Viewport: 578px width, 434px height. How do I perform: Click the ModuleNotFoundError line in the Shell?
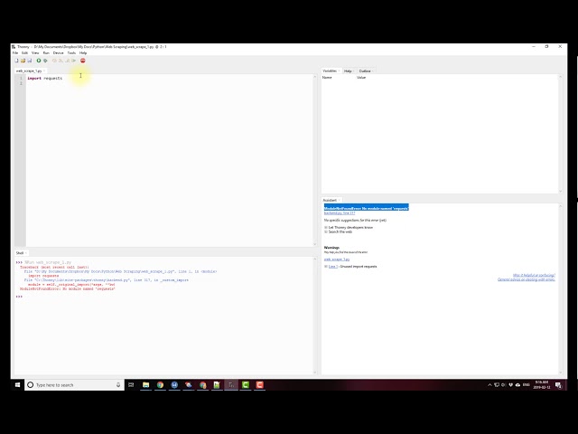[x=68, y=289]
